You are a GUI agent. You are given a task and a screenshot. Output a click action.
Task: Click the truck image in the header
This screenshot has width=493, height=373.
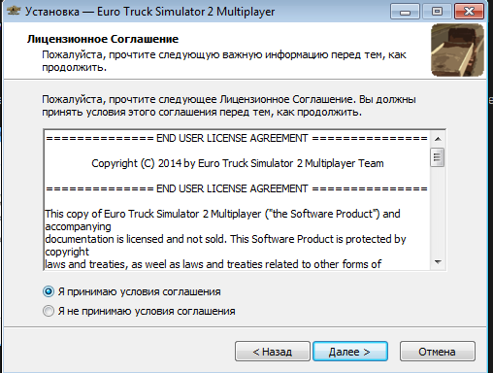457,50
